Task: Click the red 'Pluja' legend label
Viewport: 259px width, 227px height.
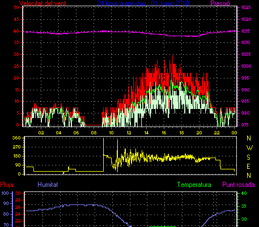Action: tap(7, 185)
